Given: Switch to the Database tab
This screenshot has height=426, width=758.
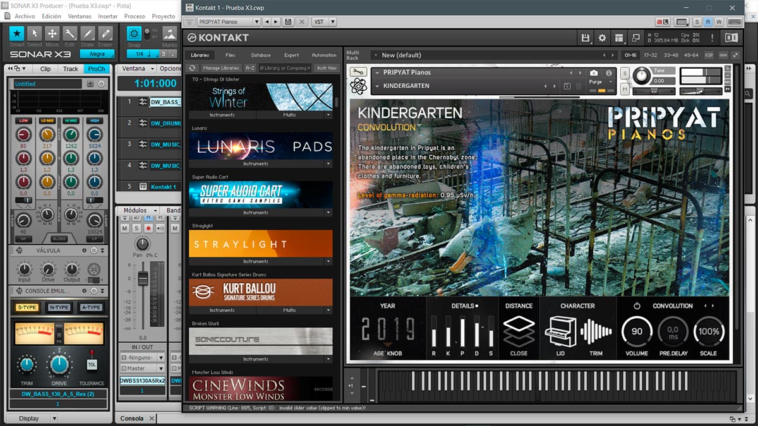Looking at the screenshot, I should click(261, 56).
